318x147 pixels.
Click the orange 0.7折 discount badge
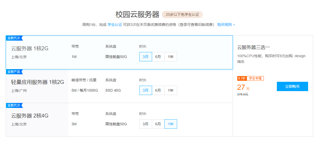(x=242, y=78)
